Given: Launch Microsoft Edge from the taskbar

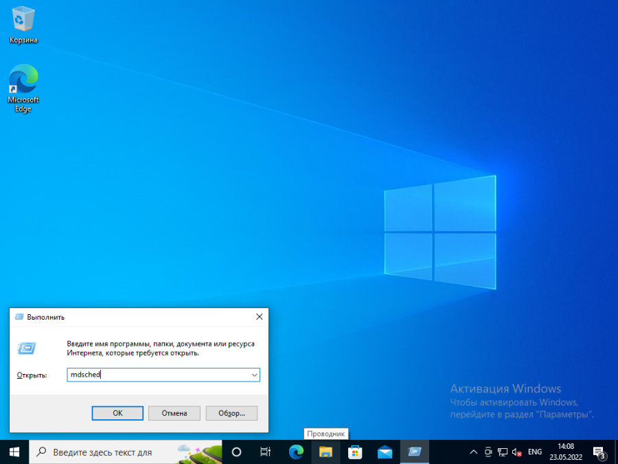Looking at the screenshot, I should tap(296, 452).
